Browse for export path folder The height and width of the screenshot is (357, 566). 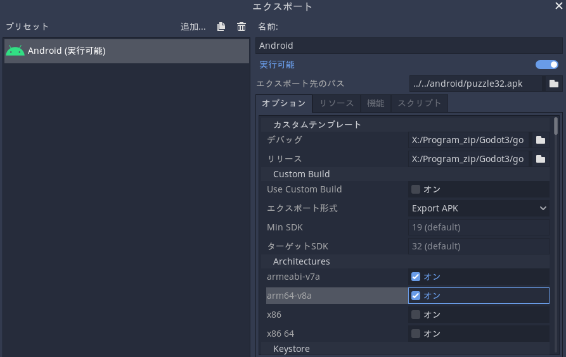[553, 84]
